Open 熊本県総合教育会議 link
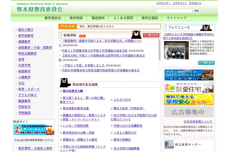229x152 pixels. point(75,108)
